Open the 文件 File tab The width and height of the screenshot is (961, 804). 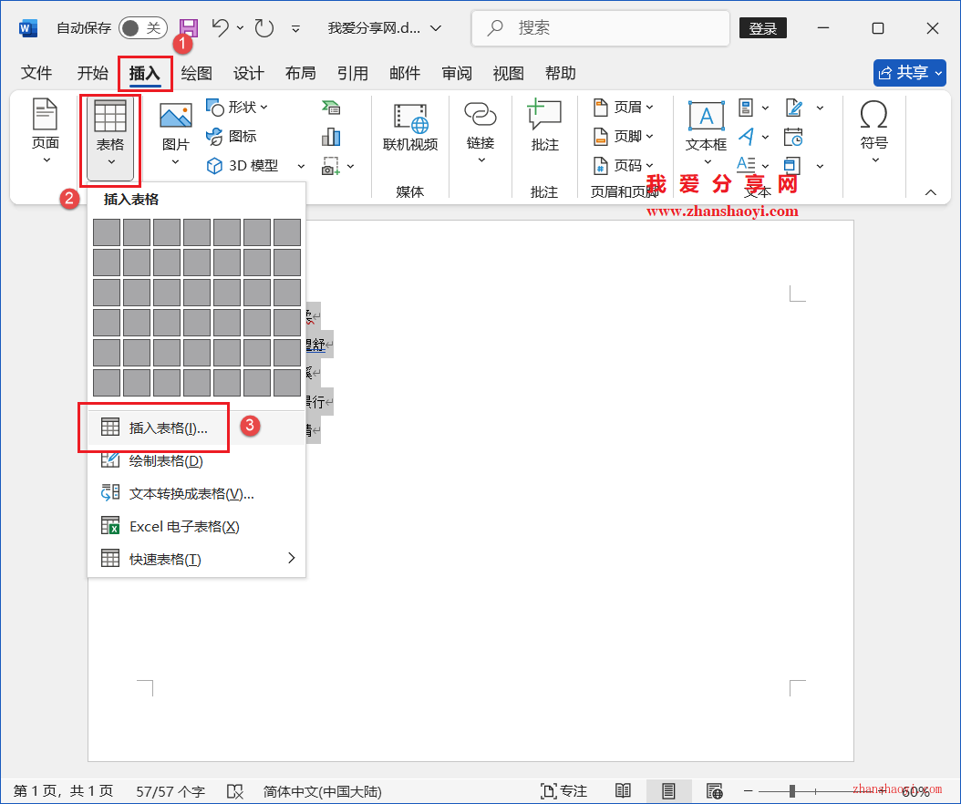coord(36,73)
